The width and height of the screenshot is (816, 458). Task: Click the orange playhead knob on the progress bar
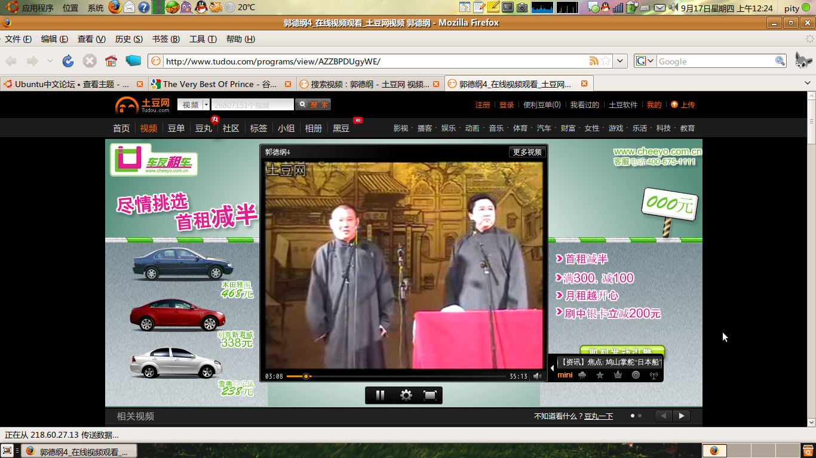(306, 376)
